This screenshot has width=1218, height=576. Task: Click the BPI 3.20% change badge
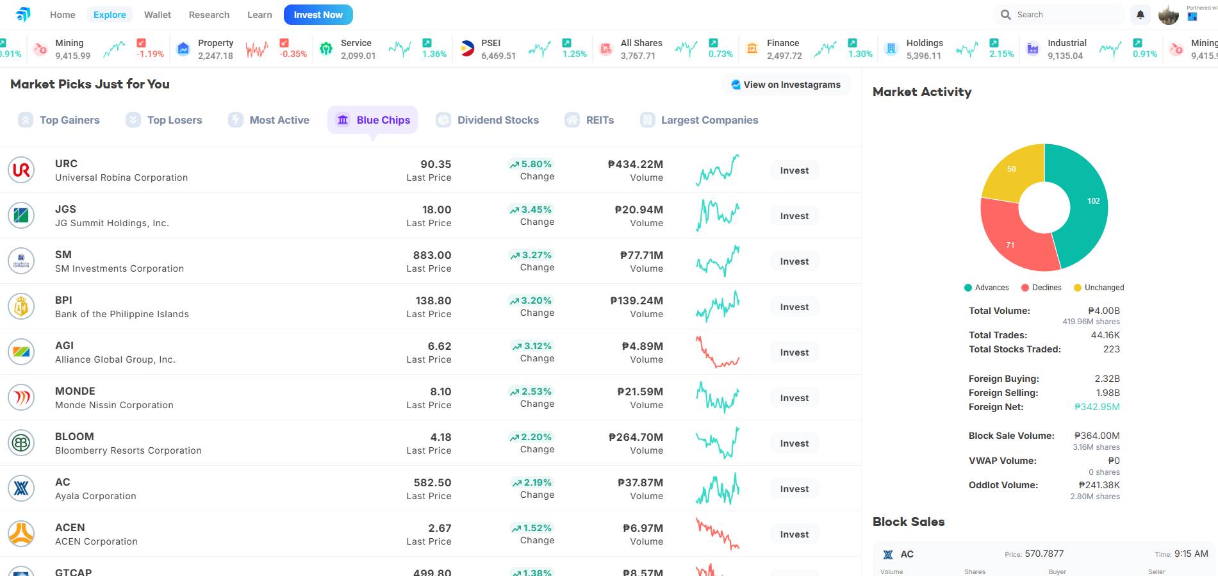[x=531, y=300]
